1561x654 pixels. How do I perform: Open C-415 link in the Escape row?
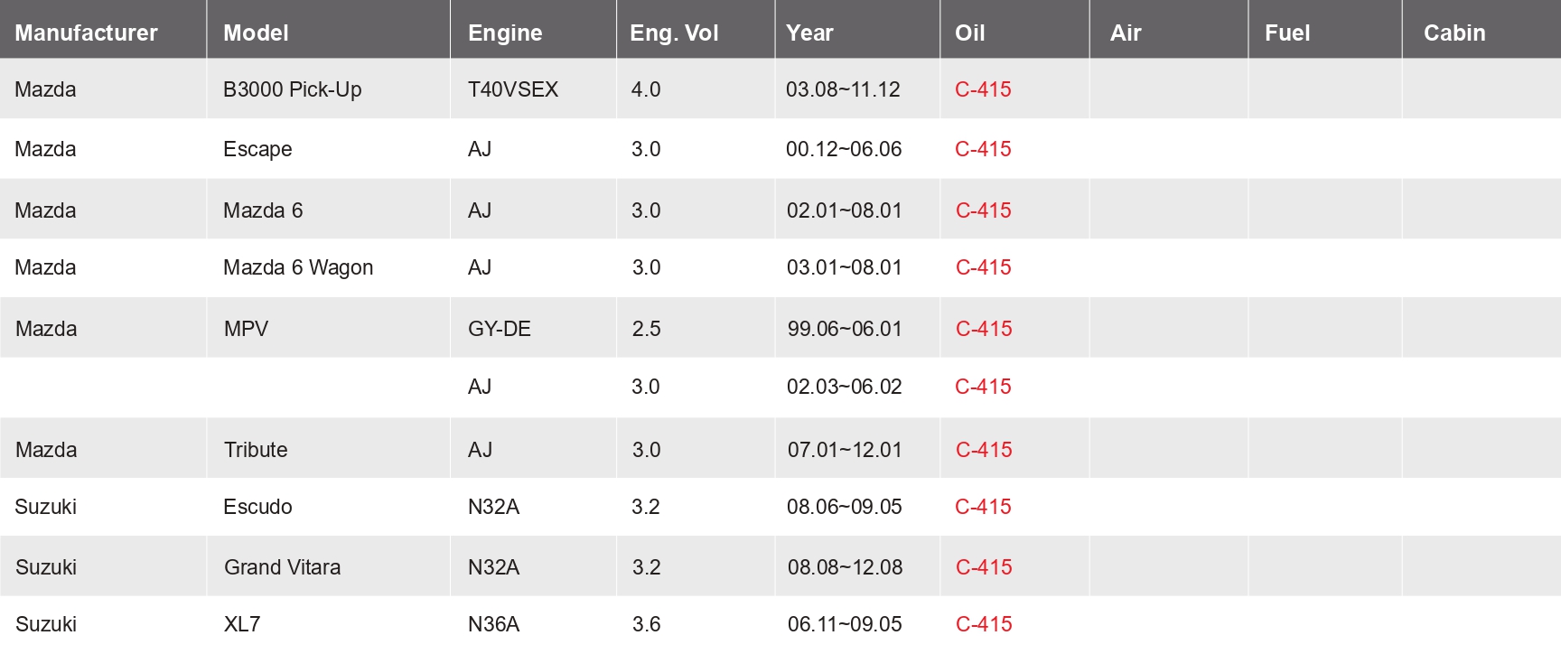pyautogui.click(x=983, y=149)
